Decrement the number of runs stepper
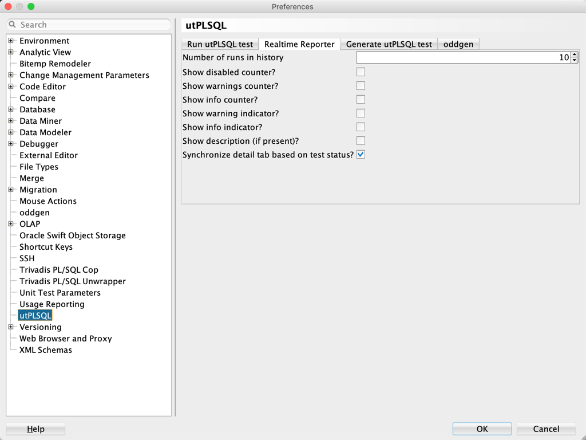Image resolution: width=586 pixels, height=440 pixels. [575, 60]
